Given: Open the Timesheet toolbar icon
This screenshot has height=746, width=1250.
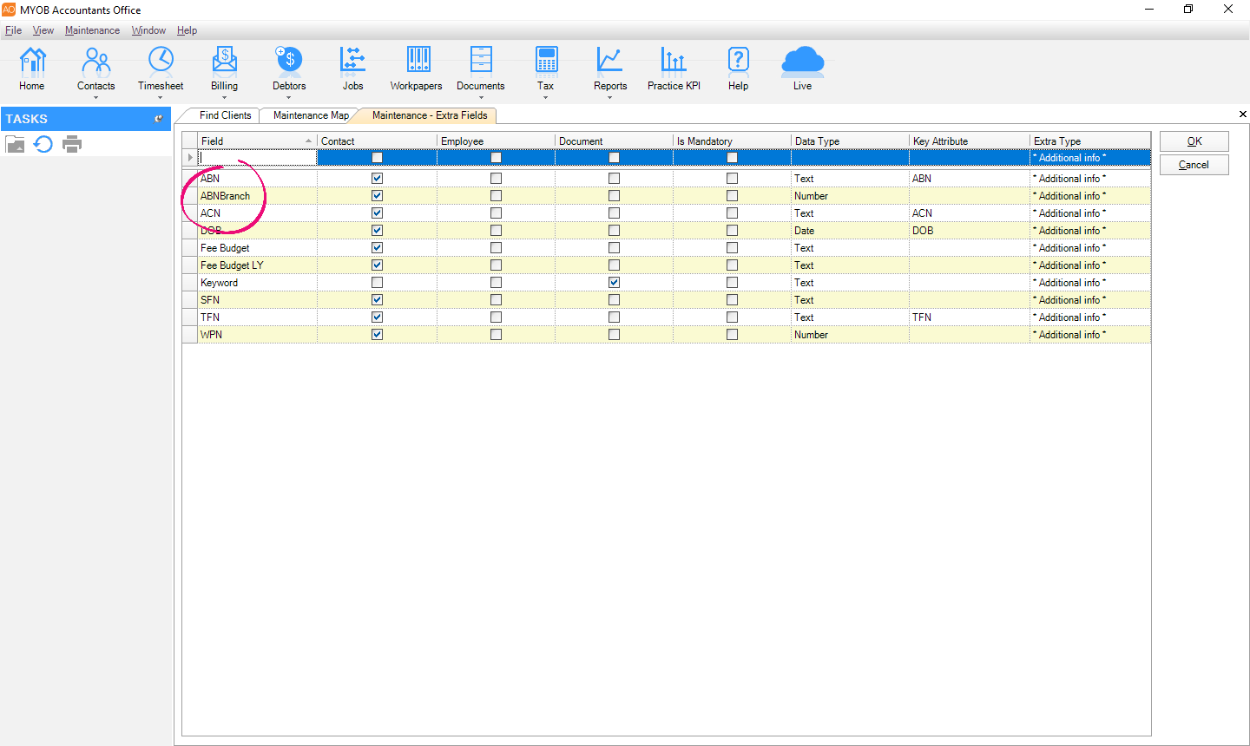Looking at the screenshot, I should click(x=161, y=61).
